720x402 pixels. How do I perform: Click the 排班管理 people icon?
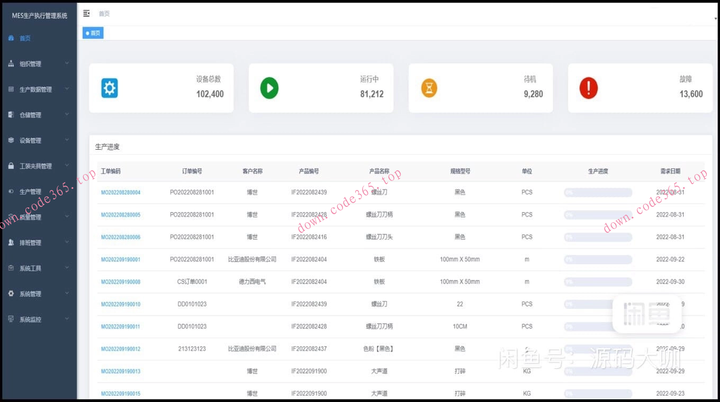pyautogui.click(x=11, y=242)
